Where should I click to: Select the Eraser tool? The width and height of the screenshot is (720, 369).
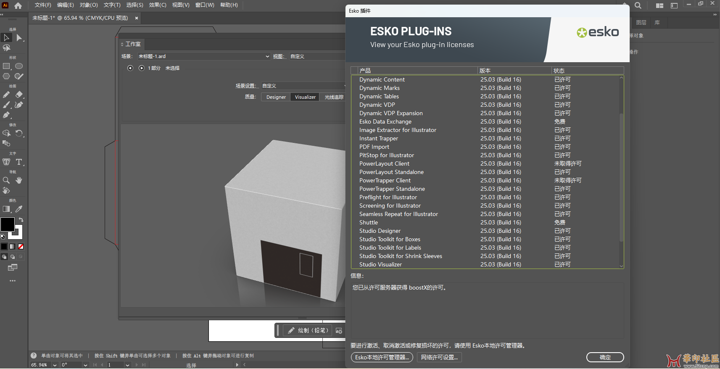pos(19,95)
